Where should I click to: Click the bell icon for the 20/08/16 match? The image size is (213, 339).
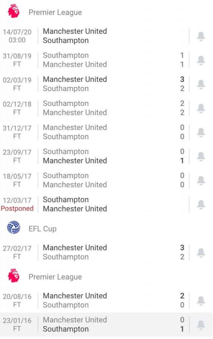201,300
